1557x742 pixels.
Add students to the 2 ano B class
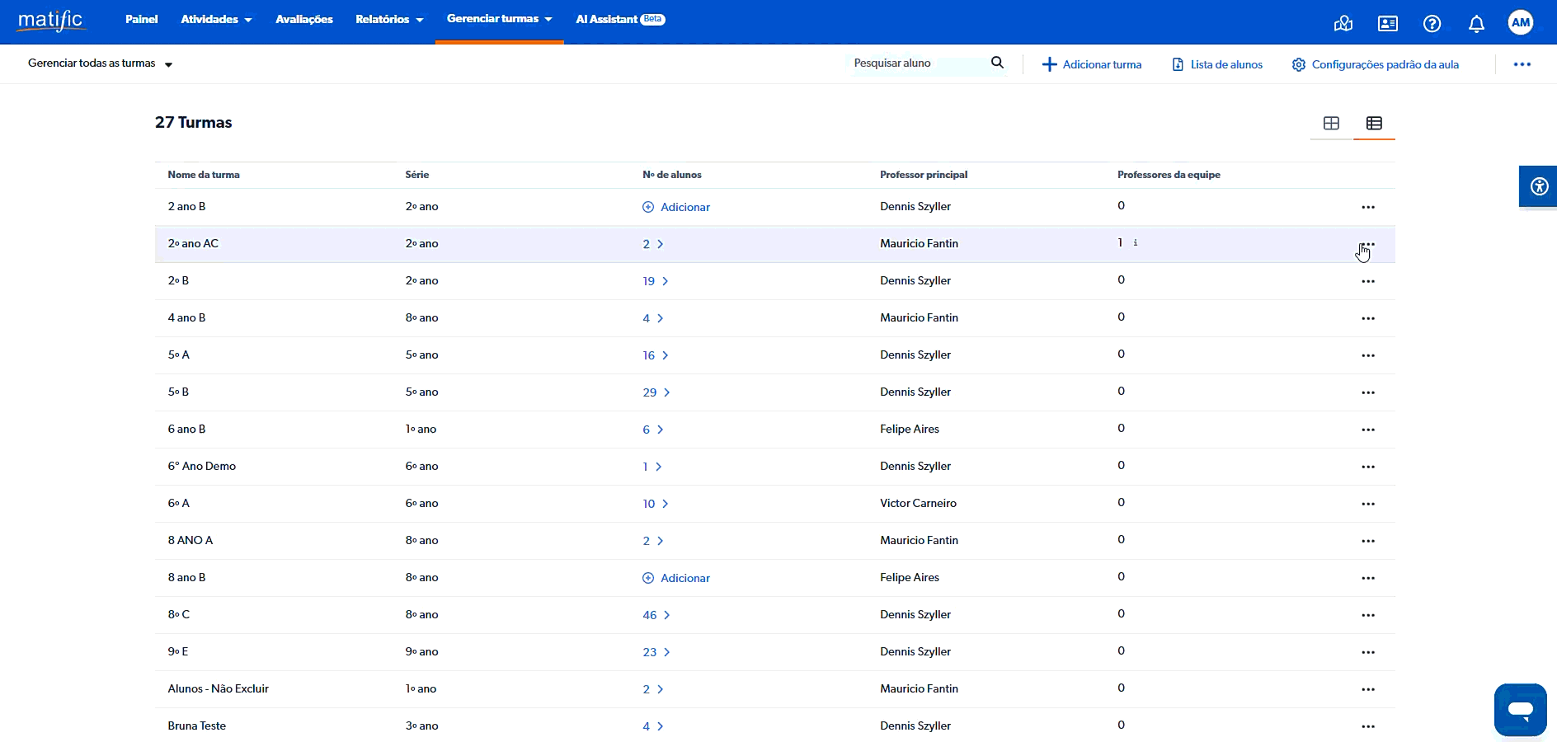676,207
